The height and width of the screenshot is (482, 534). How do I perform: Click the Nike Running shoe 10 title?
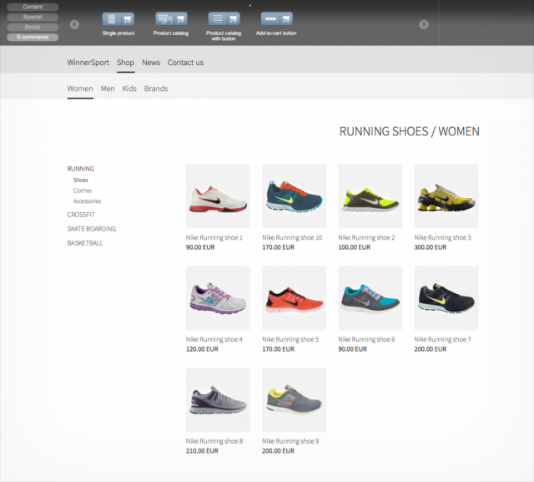click(x=292, y=237)
